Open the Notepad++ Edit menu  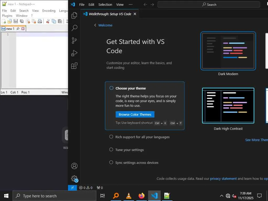(13, 10)
